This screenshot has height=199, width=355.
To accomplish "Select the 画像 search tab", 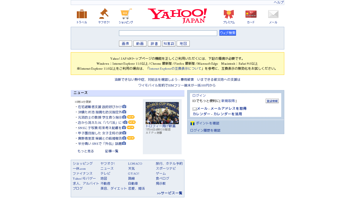I will (125, 43).
